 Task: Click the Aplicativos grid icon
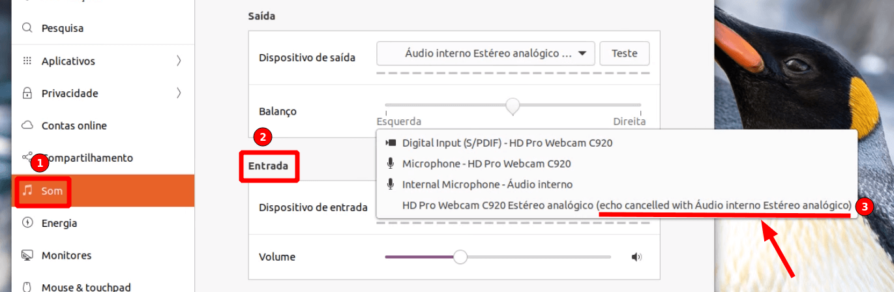tap(27, 61)
